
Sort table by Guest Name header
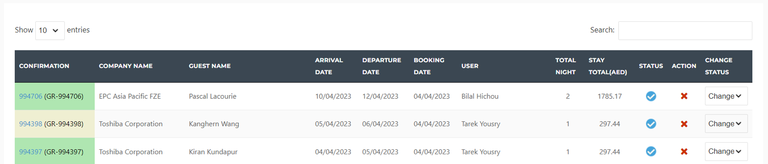tap(210, 66)
